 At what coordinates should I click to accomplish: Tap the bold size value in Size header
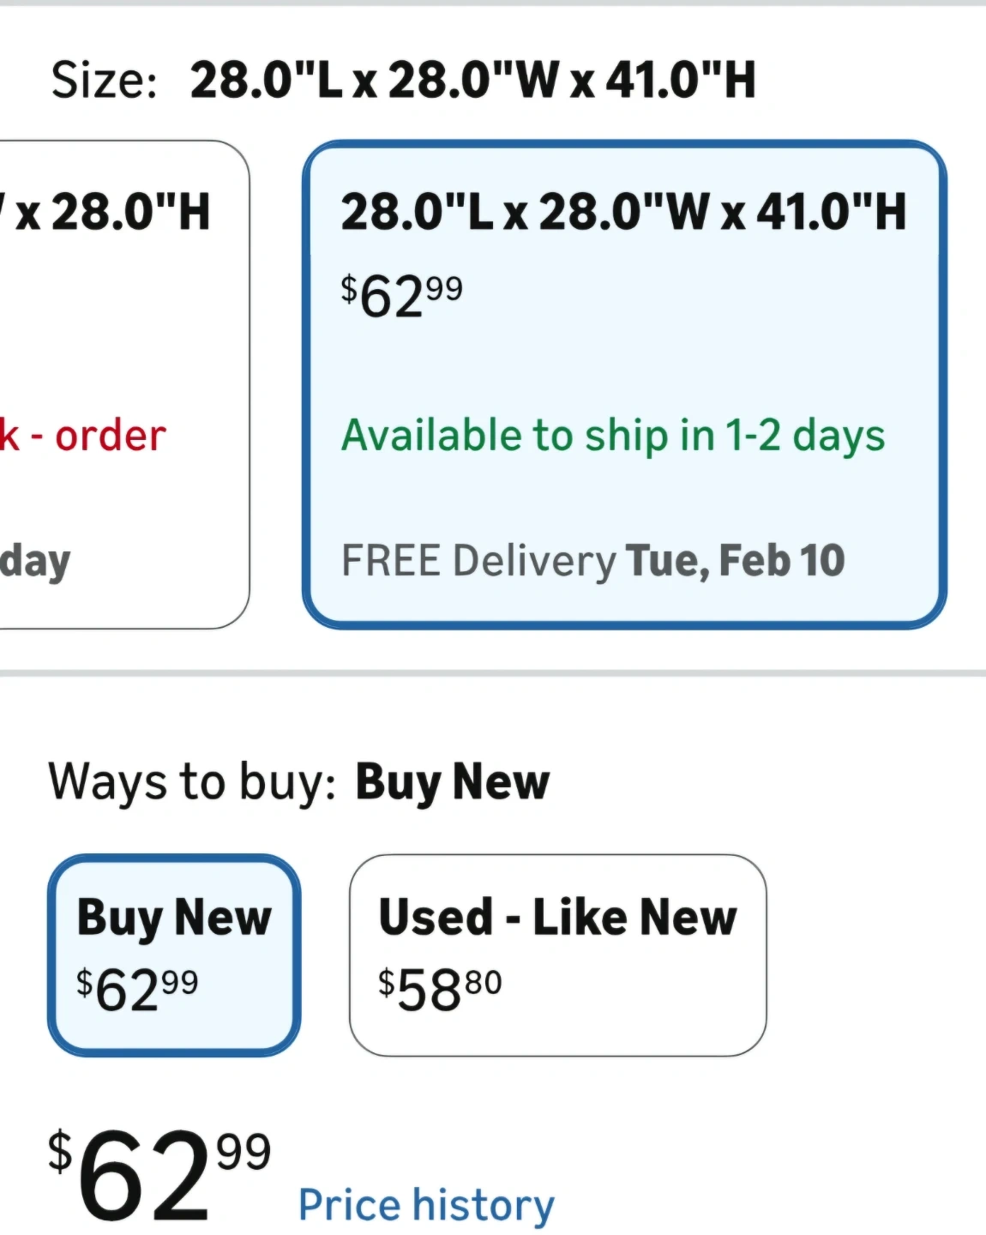click(472, 81)
